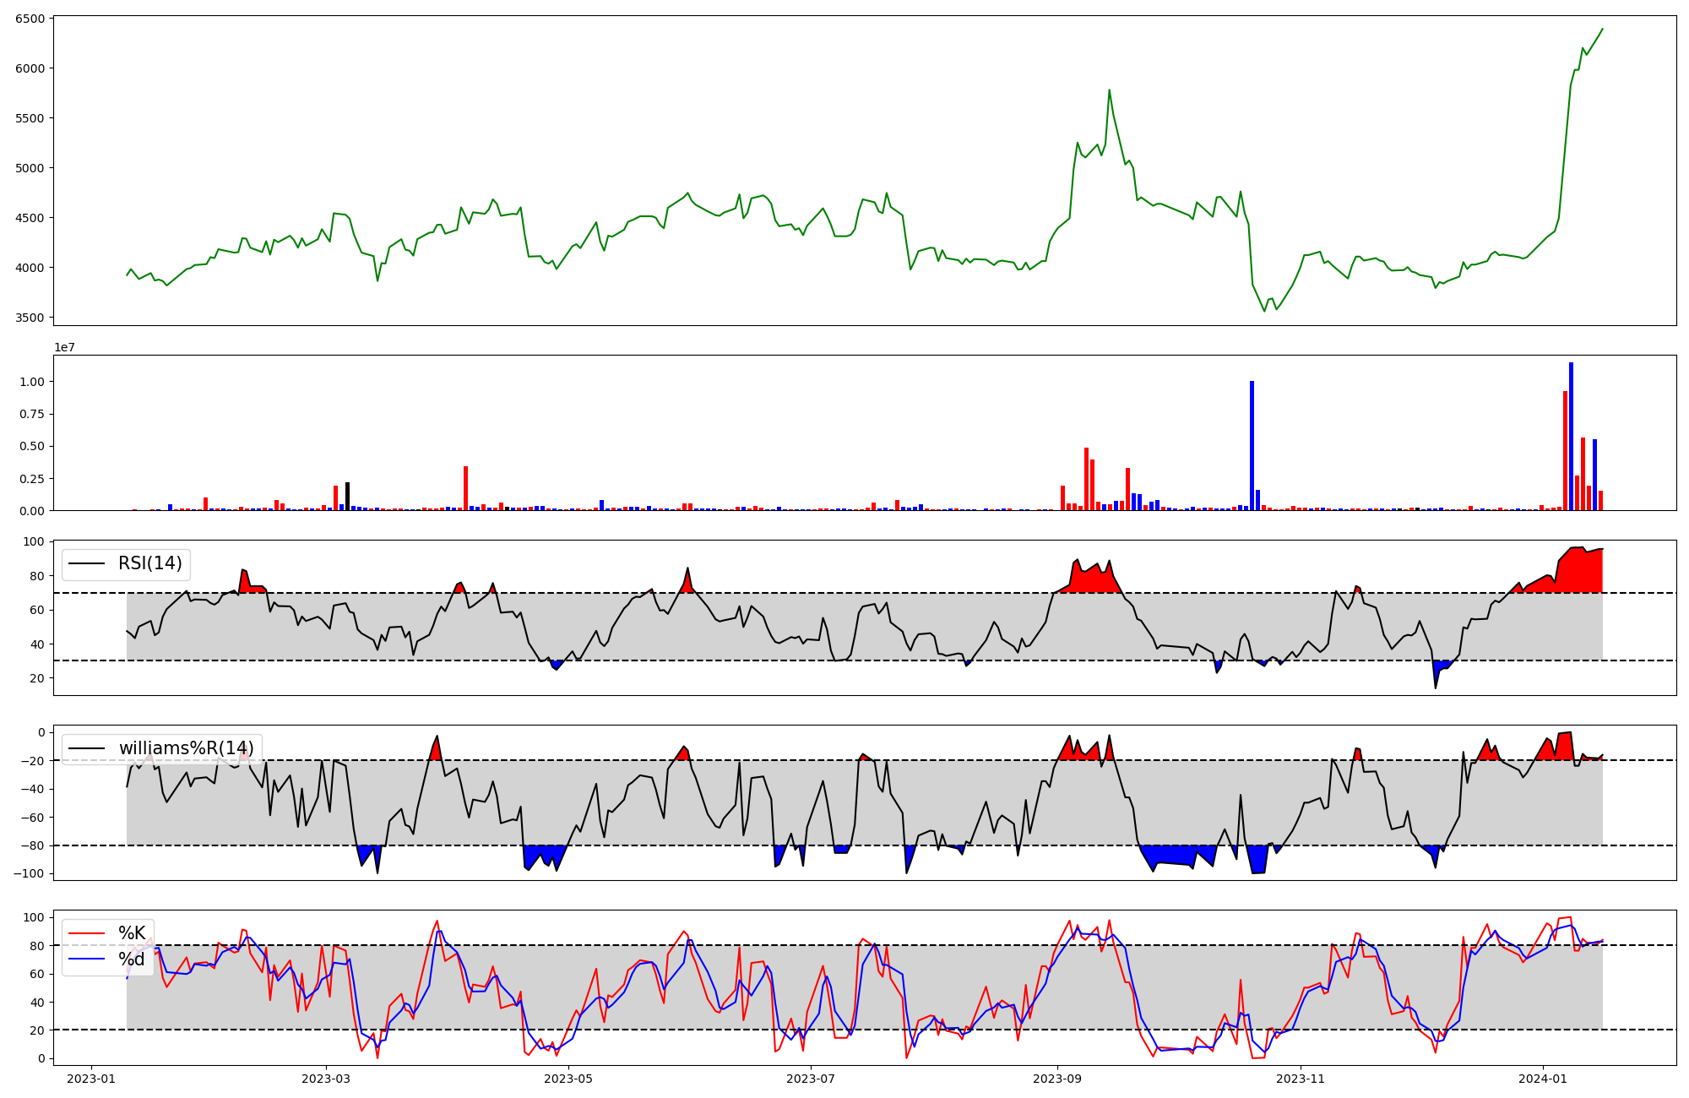Click the williams%R(14) legend label
Viewport: 1689px width, 1098px height.
186,748
